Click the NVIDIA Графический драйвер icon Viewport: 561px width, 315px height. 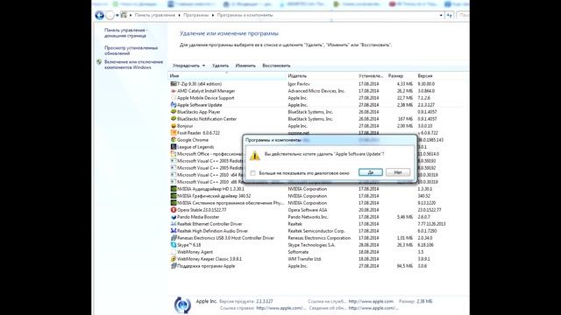(x=174, y=196)
